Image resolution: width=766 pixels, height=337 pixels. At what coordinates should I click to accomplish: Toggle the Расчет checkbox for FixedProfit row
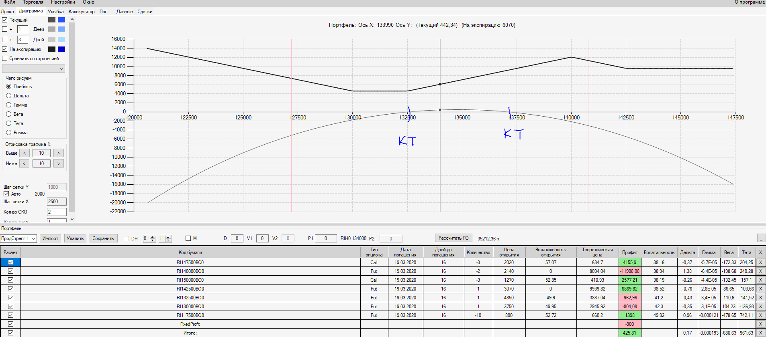click(11, 324)
